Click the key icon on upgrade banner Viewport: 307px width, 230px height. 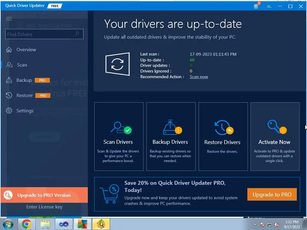(8, 195)
